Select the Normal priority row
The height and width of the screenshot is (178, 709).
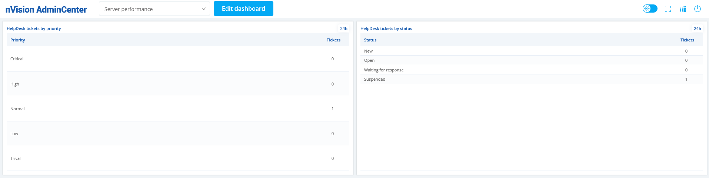178,109
